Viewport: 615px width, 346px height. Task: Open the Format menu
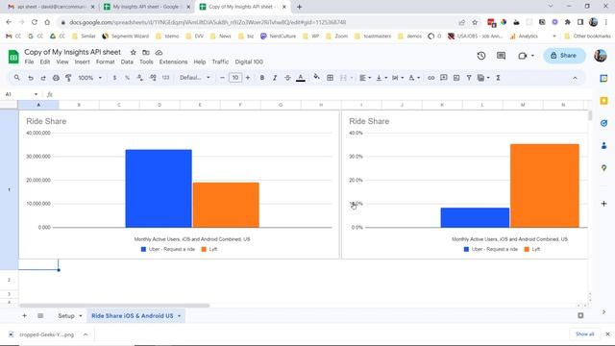point(106,62)
